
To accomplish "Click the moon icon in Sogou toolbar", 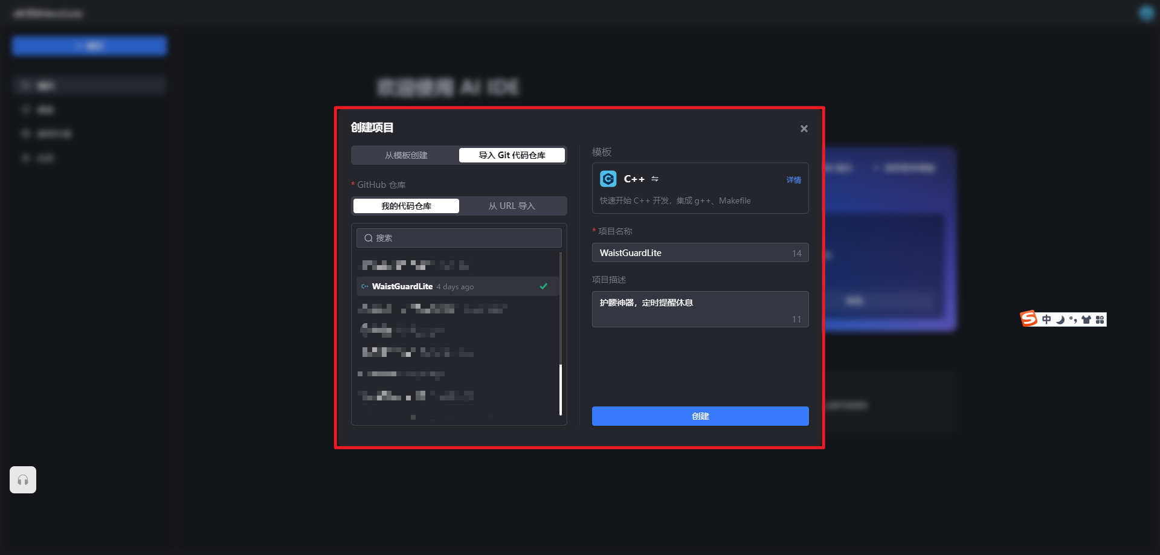I will click(1060, 319).
